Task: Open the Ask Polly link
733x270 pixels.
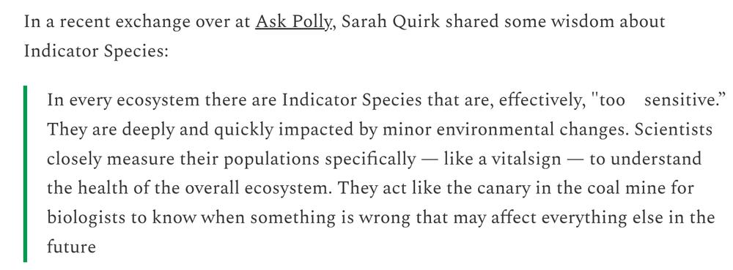Action: pos(293,22)
